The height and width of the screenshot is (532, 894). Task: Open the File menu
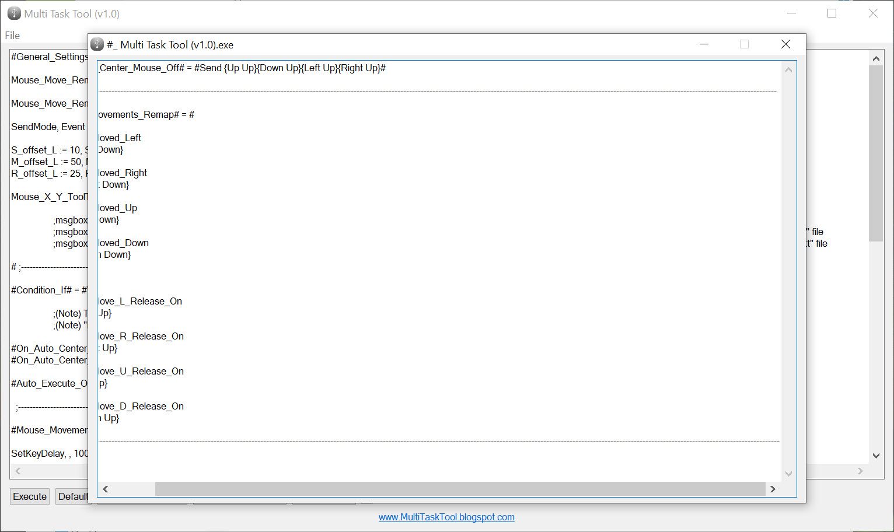click(12, 36)
